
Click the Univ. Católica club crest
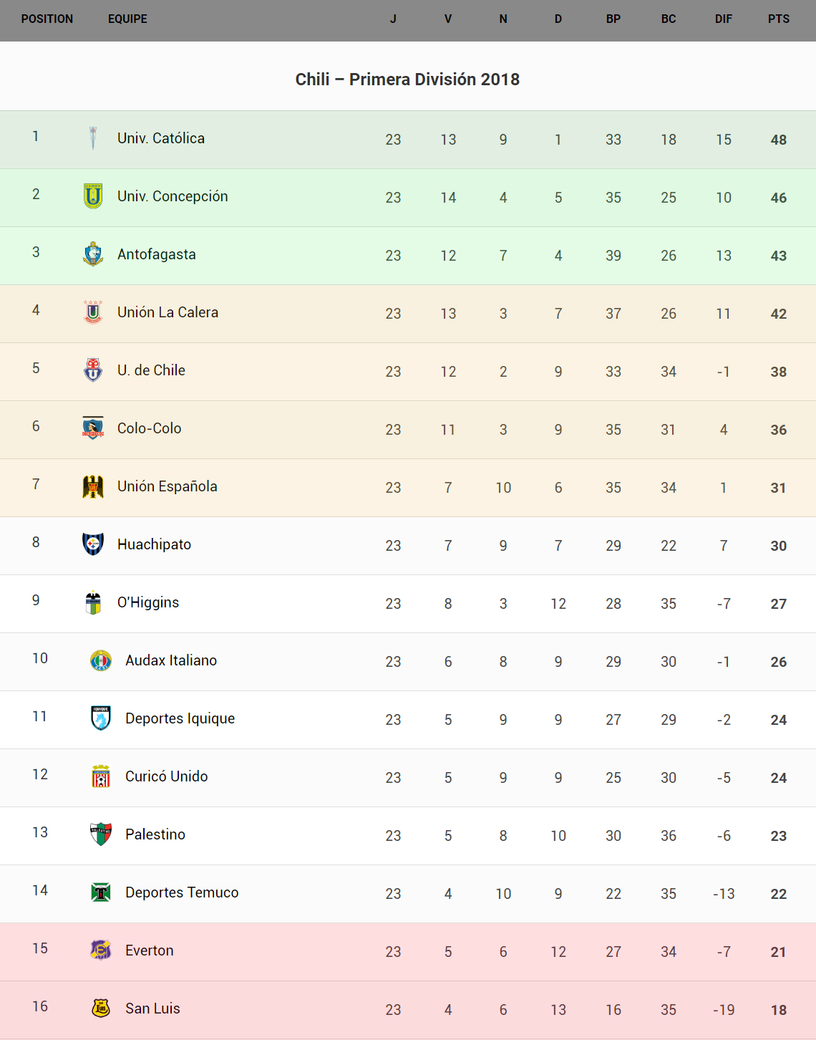point(93,138)
